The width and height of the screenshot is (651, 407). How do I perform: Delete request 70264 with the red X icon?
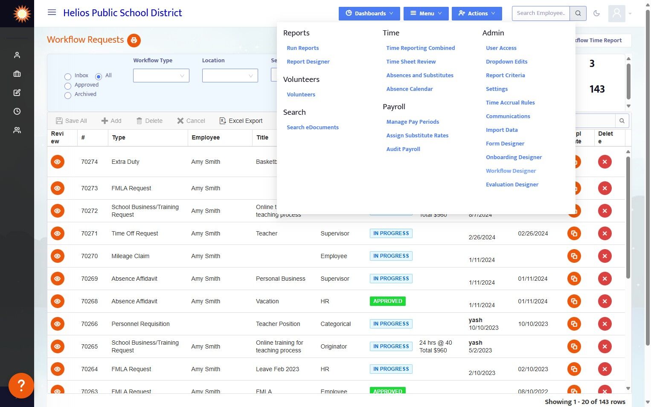click(605, 369)
